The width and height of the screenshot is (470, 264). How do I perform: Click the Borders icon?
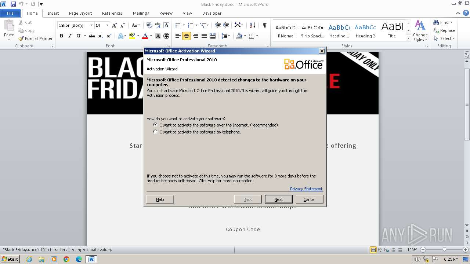[252, 36]
